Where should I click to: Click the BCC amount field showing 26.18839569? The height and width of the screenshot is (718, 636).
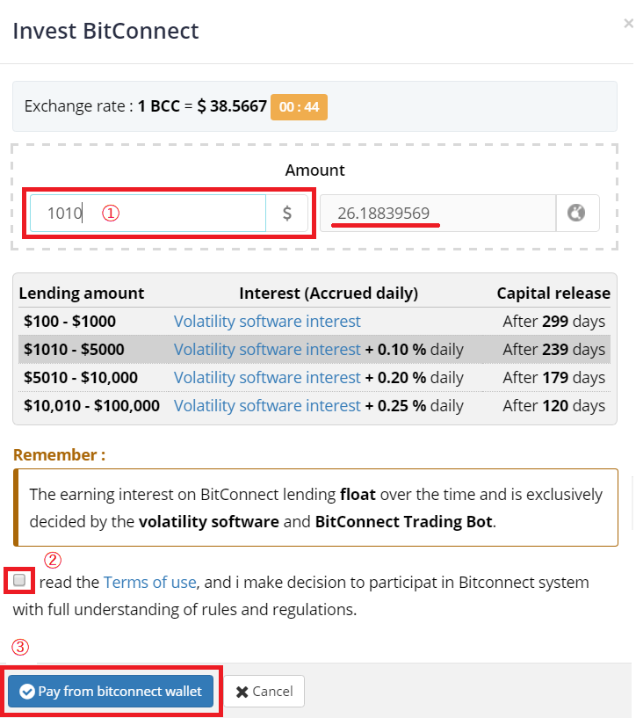437,214
